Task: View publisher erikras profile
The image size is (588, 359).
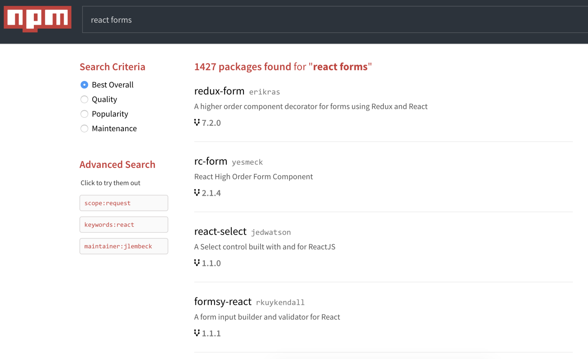Action: (x=265, y=92)
